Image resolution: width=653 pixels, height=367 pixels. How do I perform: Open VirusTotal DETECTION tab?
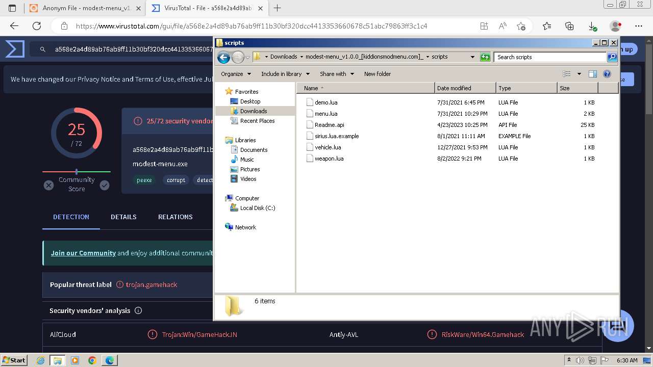[x=71, y=217]
